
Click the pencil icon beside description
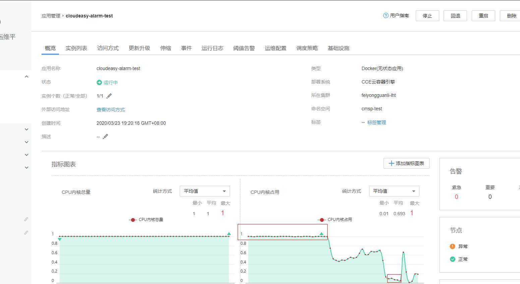105,136
